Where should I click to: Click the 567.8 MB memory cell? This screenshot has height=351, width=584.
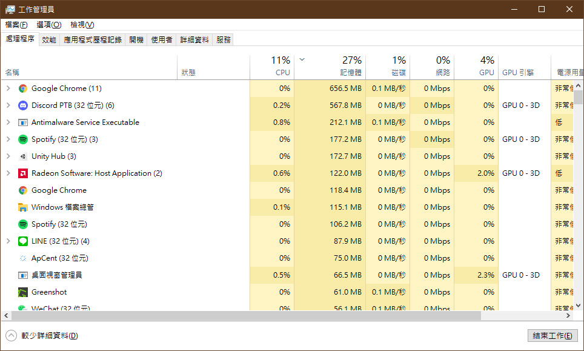[330, 105]
